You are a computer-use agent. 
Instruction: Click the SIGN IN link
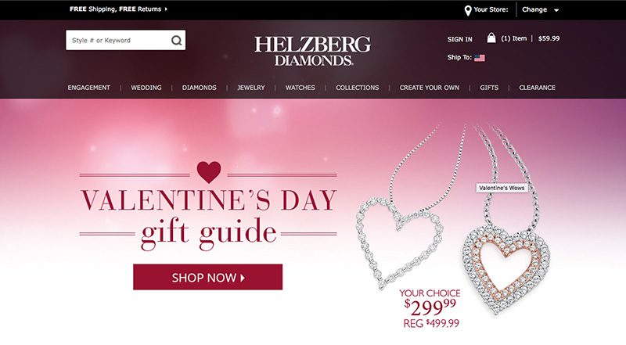coord(459,39)
